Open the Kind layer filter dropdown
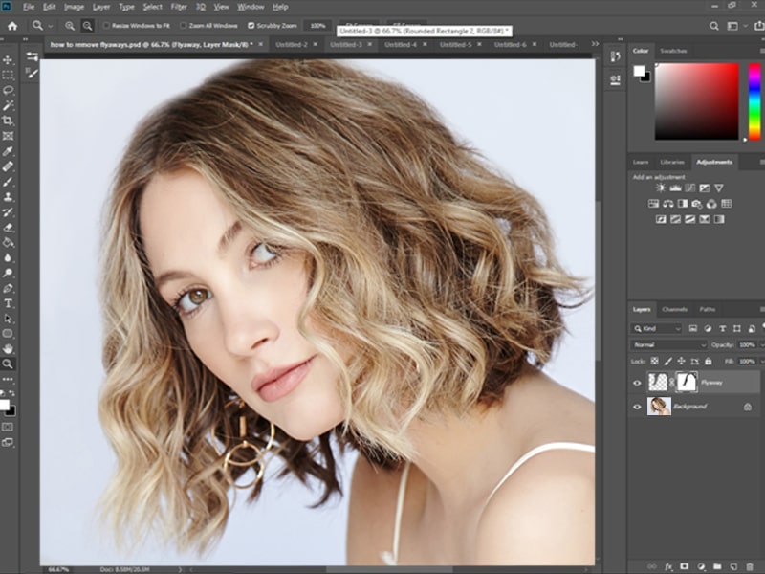This screenshot has height=574, width=765. (656, 328)
